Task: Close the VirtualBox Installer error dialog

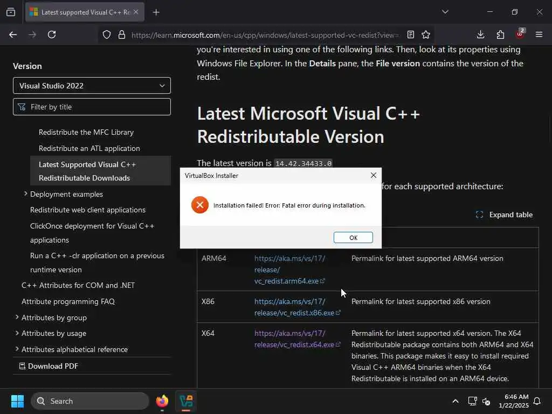Action: (x=374, y=175)
